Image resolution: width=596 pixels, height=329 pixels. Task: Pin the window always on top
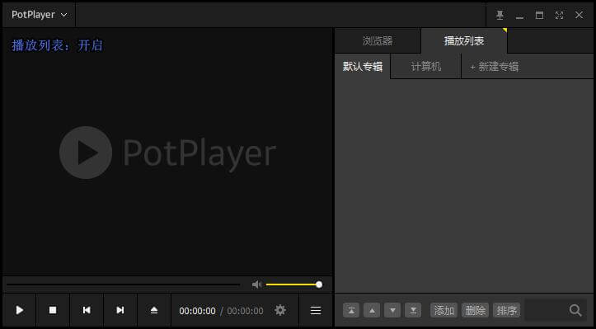(500, 15)
